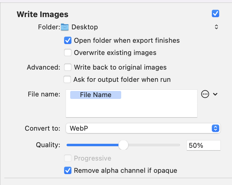Click the 50% quality input field
Viewport: 232px width, 185px height.
tap(203, 145)
